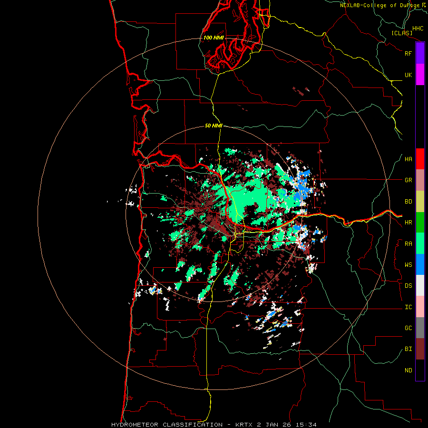Viewport: 428px width, 428px height.
Task: Click the HYDROMETEOR CLASSIFICATION title text
Action: click(167, 425)
